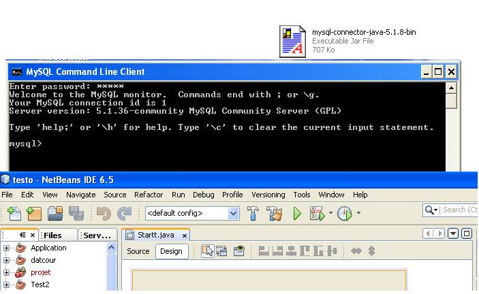The width and height of the screenshot is (479, 294).
Task: Toggle horizontal resizability
Action: (356, 251)
